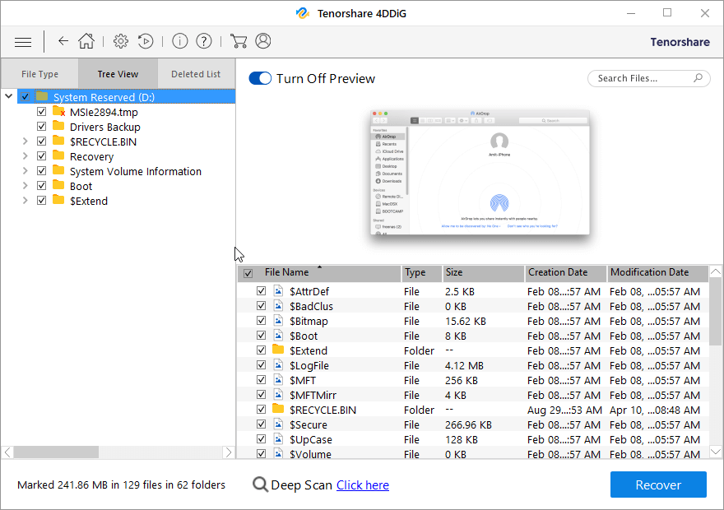Sort by the Creation Date column header
This screenshot has height=510, width=724.
(x=566, y=273)
